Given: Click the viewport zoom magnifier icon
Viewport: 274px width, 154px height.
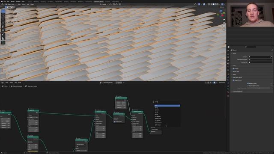Looking at the screenshot, I should pos(224,20).
